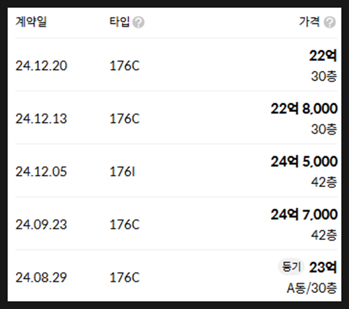349x309 pixels.
Task: Click the 22억 price in first row
Action: pyautogui.click(x=323, y=55)
